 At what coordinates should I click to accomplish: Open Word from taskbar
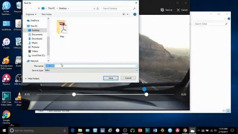(155, 130)
